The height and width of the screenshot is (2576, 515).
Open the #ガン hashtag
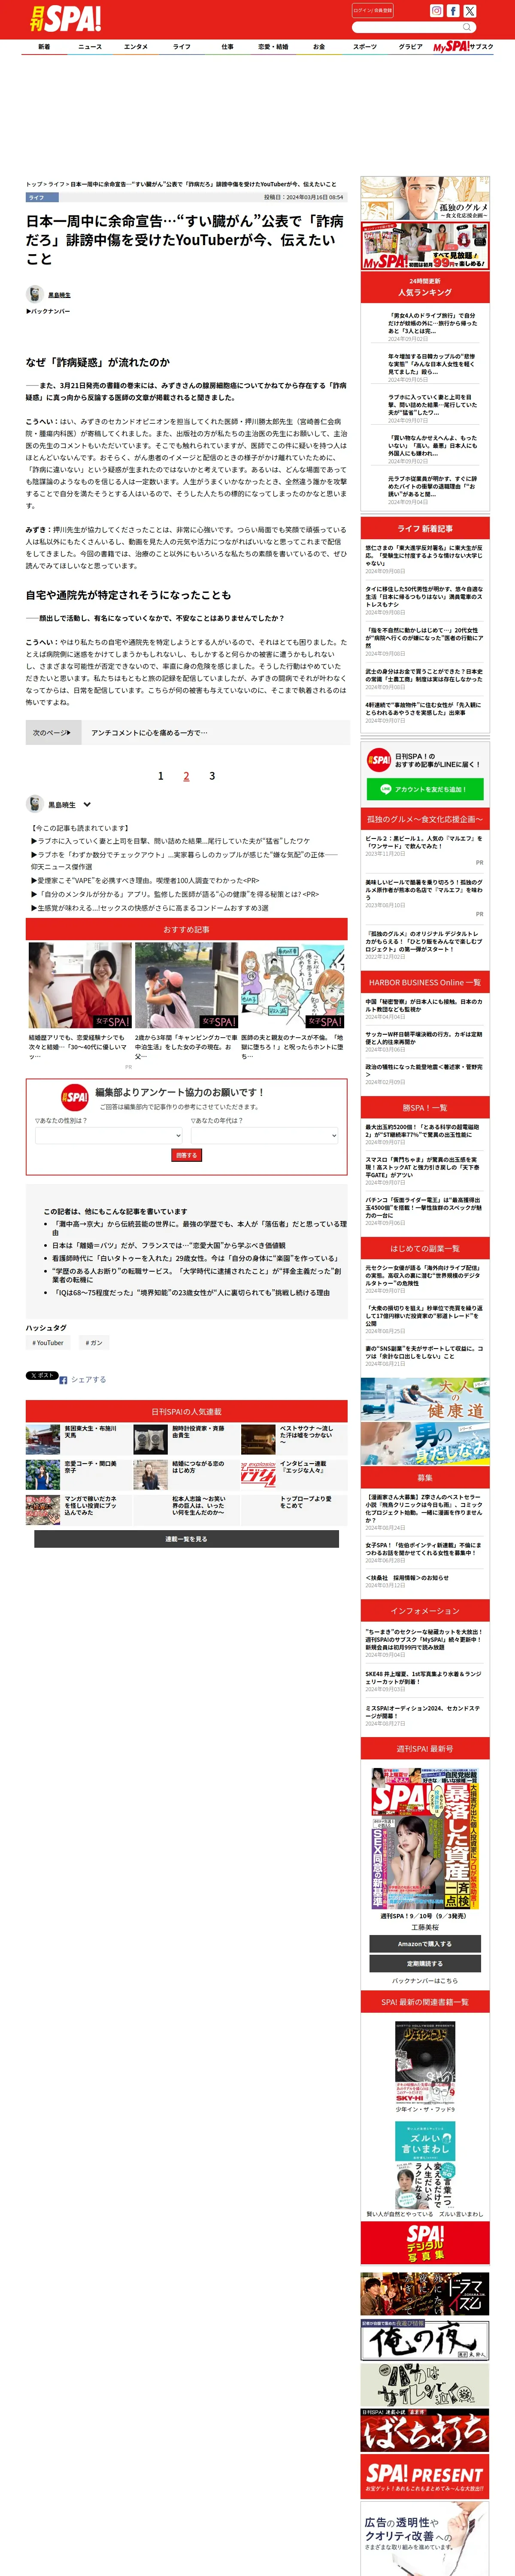tap(94, 1343)
